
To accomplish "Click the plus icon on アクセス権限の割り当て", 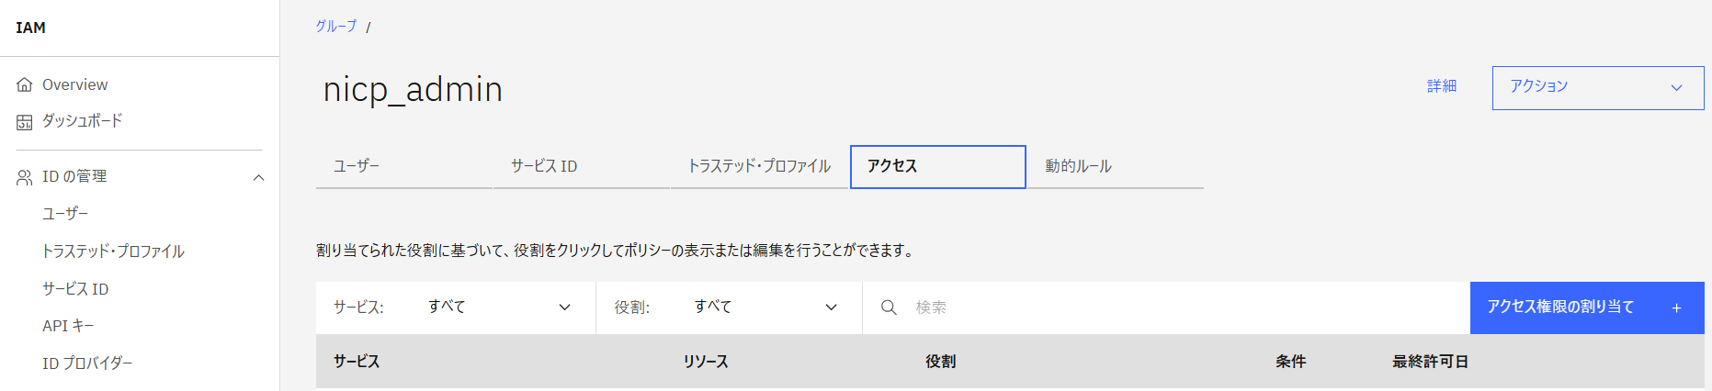I will (1676, 308).
